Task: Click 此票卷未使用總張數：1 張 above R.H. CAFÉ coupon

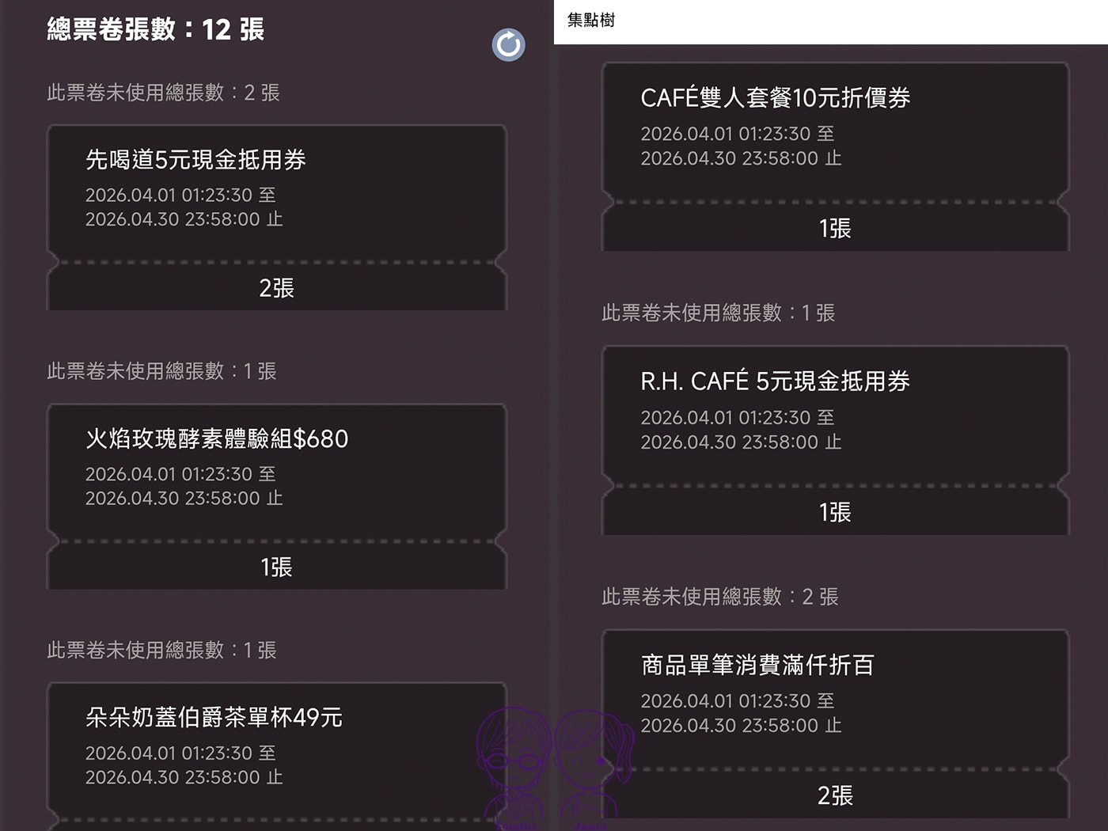Action: click(719, 313)
